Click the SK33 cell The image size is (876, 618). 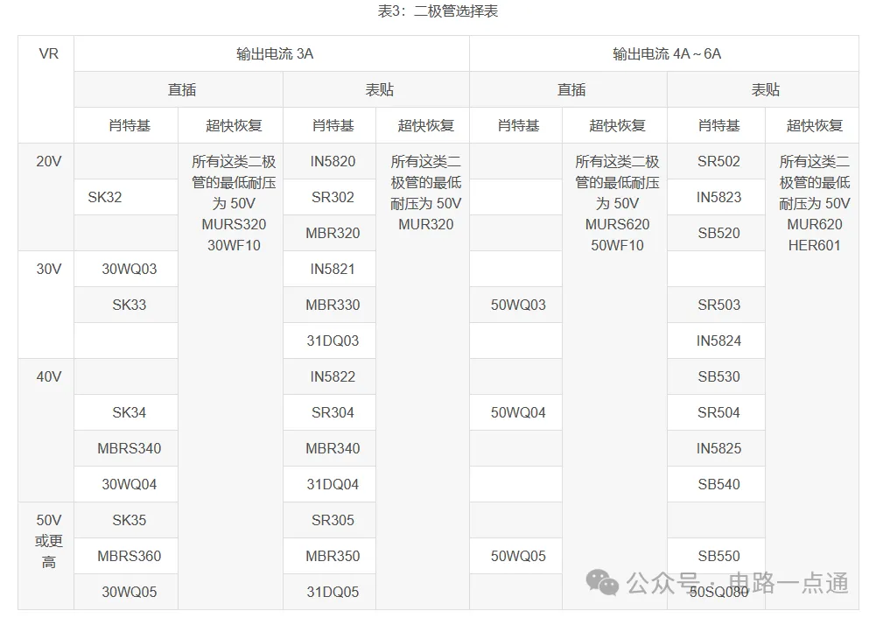click(x=126, y=305)
